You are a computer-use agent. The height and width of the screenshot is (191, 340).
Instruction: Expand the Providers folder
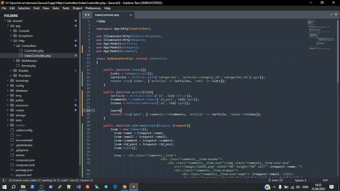point(11,75)
